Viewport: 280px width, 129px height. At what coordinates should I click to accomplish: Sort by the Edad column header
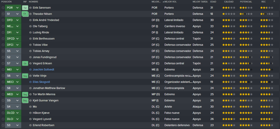(x=213, y=2)
